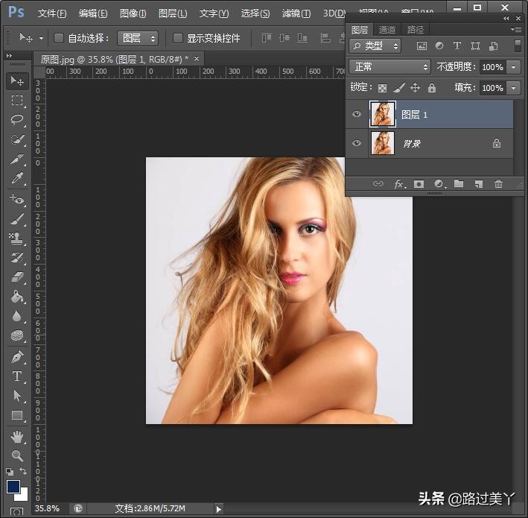Open the 滤镜(T) menu
This screenshot has width=528, height=518.
(x=296, y=13)
